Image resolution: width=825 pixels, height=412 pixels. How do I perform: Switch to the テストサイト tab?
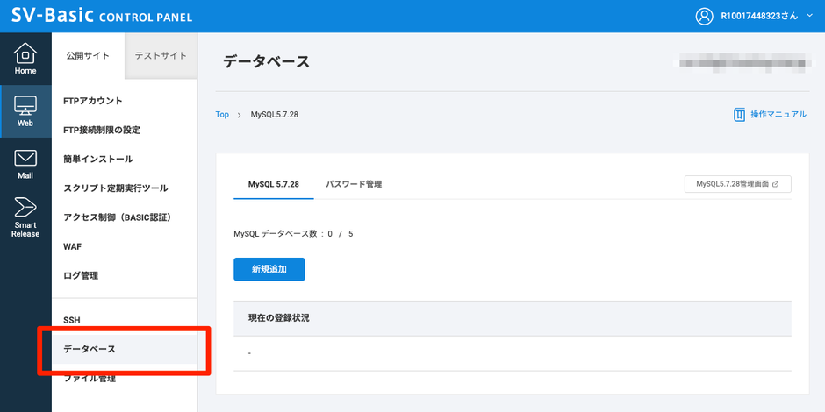161,56
